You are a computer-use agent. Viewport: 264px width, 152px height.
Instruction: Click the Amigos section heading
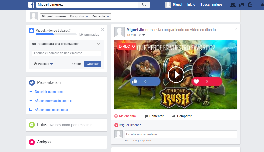44,142
